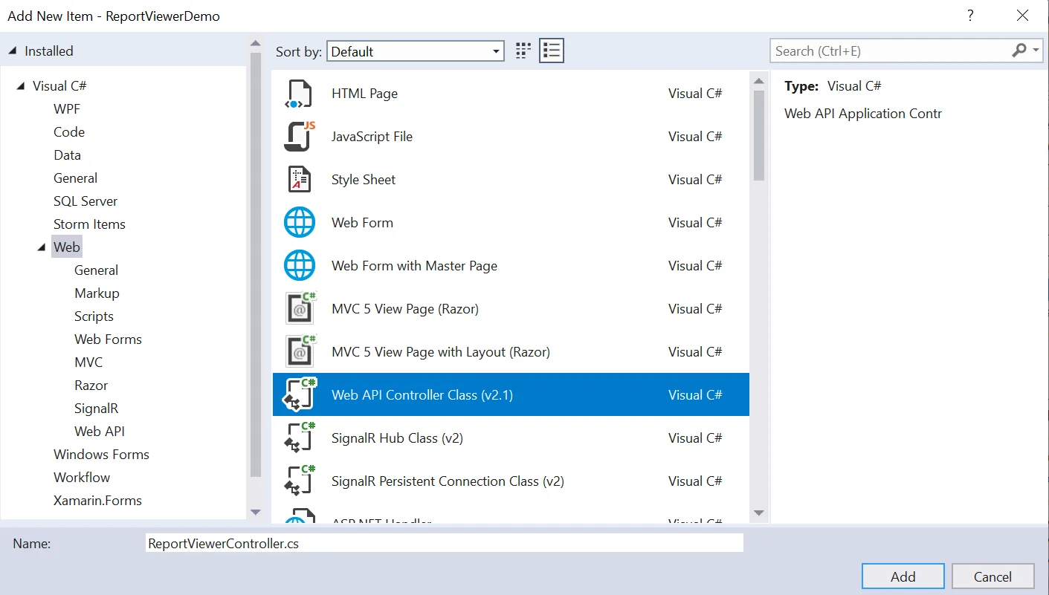
Task: Click the Cancel button
Action: tap(992, 576)
